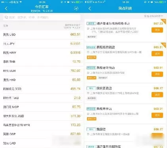Tap the bank tag before 豫园店

pyautogui.click(x=91, y=129)
